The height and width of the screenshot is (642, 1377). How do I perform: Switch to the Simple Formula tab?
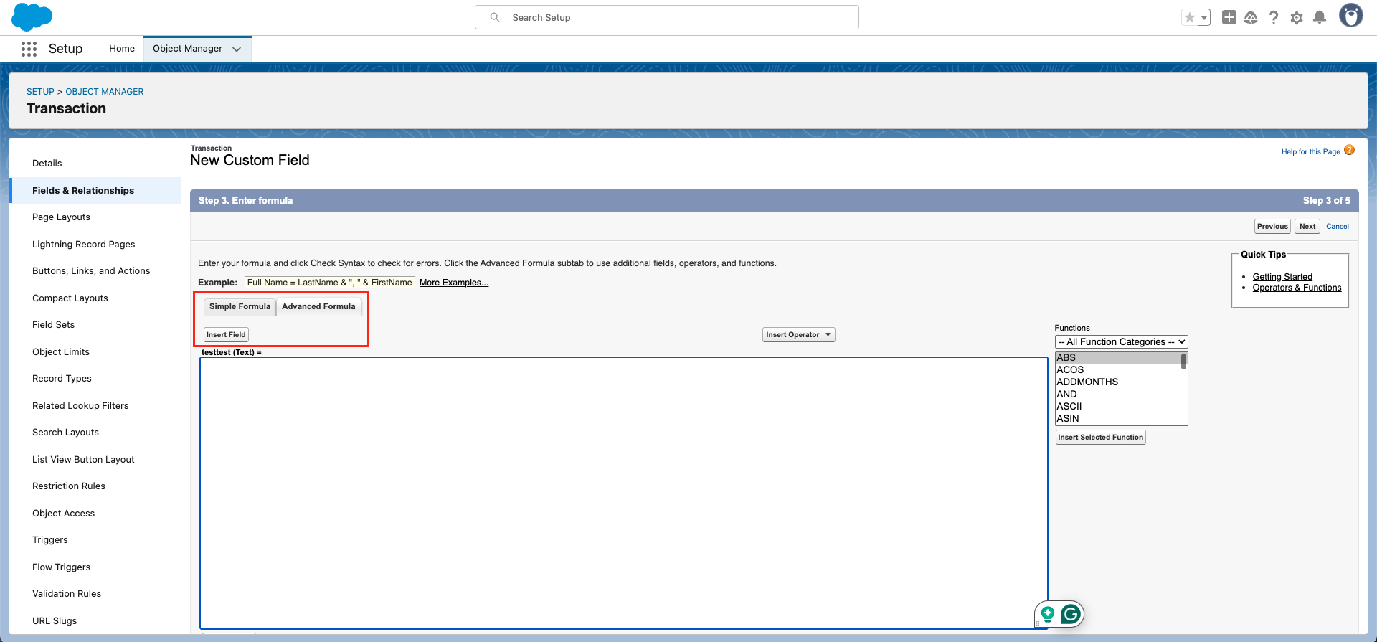[240, 306]
